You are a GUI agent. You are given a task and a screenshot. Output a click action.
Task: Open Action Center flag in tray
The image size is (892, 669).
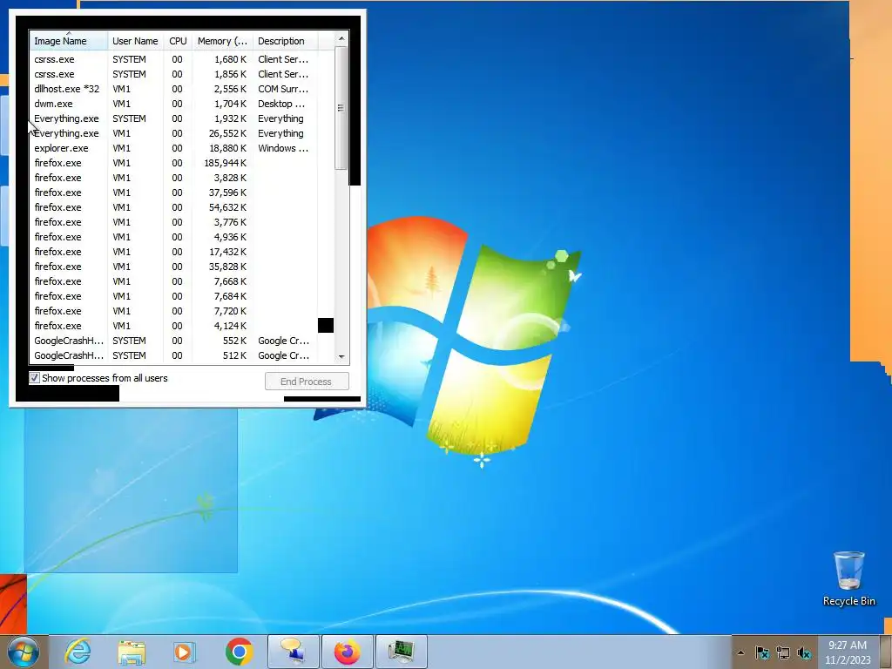762,652
